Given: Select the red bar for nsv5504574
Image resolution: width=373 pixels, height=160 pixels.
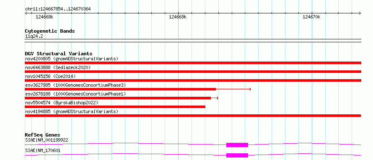Looking at the screenshot, I should coord(115,107).
